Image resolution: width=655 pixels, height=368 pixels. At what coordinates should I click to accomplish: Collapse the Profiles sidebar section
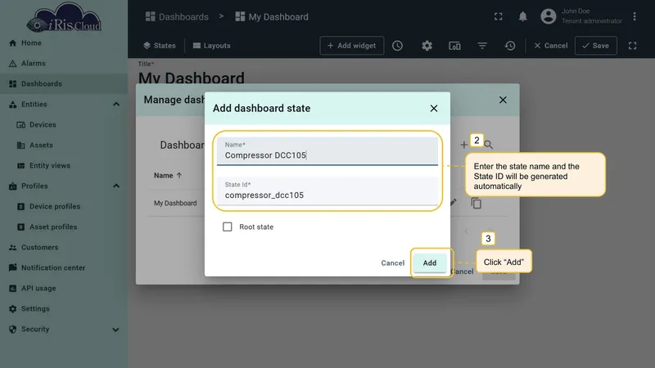(116, 186)
